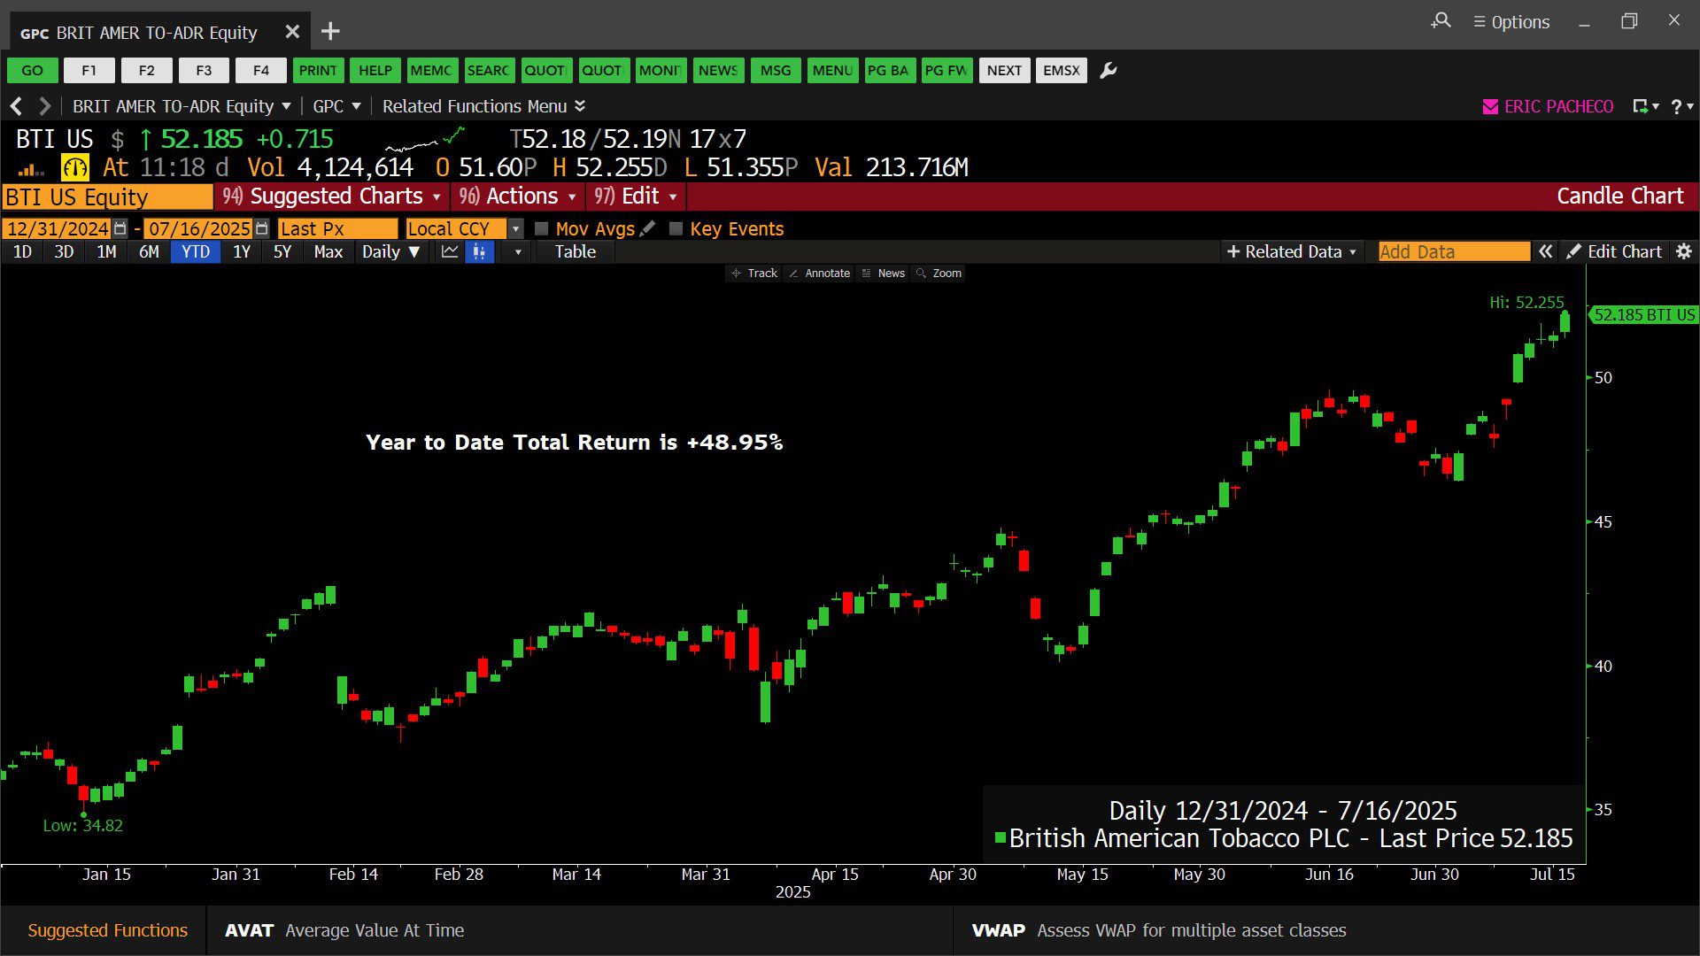Click the moving averages pencil edit icon
Screen dimensions: 1700x956
648,228
